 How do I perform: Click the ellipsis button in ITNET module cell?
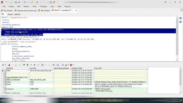(29, 71)
